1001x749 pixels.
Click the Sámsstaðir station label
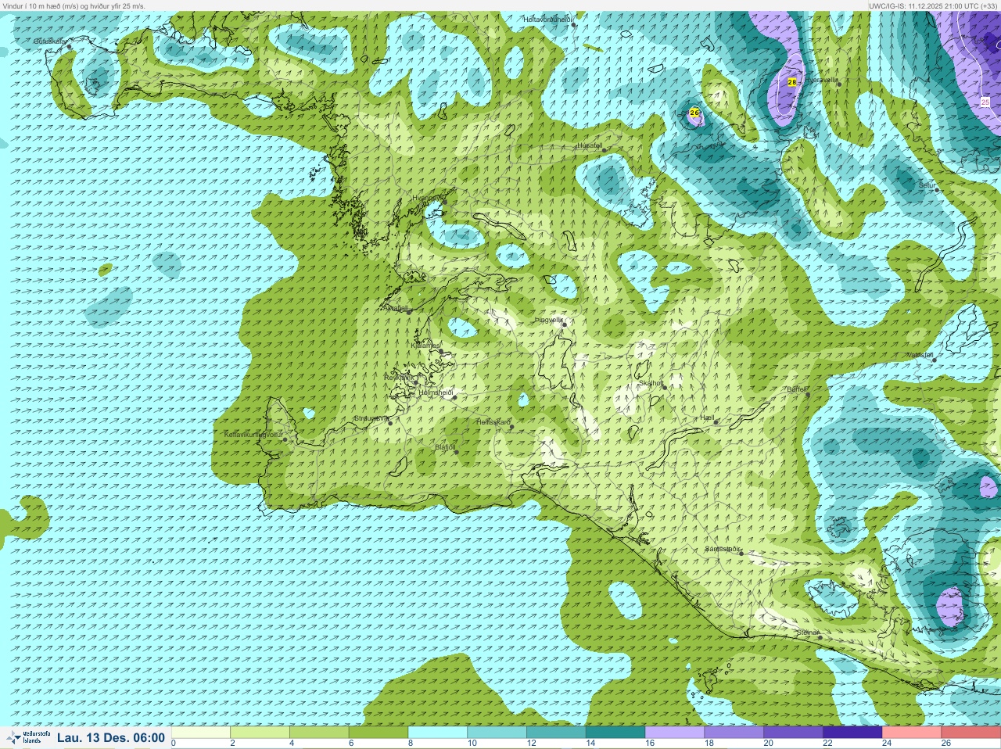coord(723,549)
